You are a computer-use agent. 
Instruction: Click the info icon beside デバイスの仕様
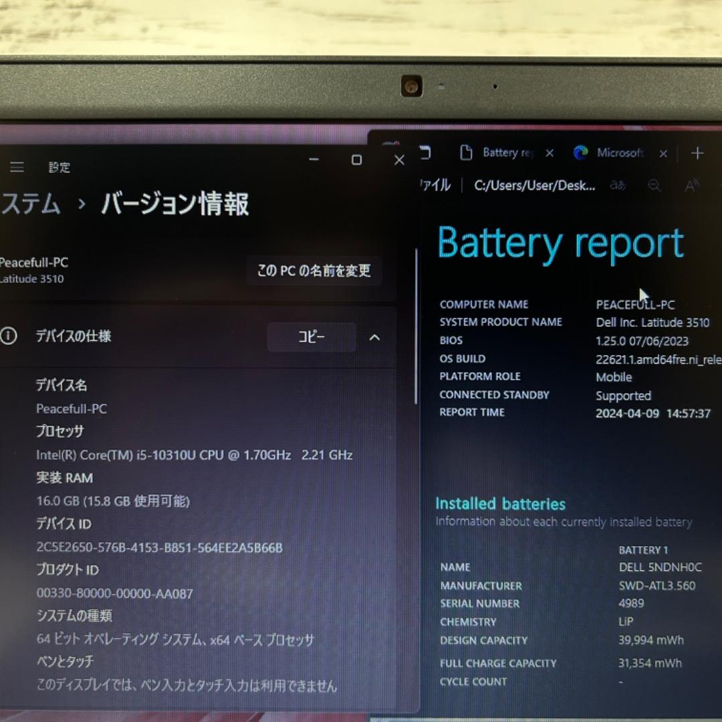click(9, 336)
